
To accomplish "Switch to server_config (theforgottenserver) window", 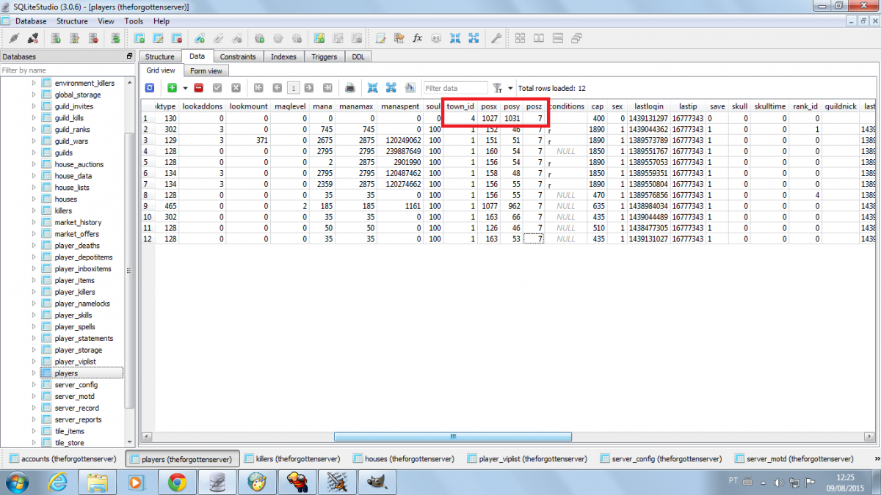I will coord(660,459).
